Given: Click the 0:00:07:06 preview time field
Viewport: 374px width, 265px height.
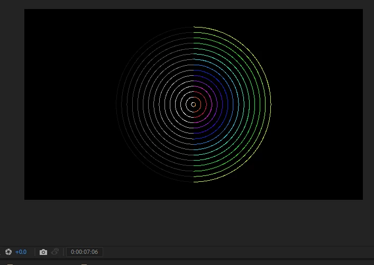Looking at the screenshot, I should coord(85,252).
